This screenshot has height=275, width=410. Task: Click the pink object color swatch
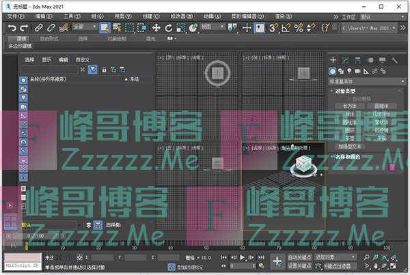[392, 167]
